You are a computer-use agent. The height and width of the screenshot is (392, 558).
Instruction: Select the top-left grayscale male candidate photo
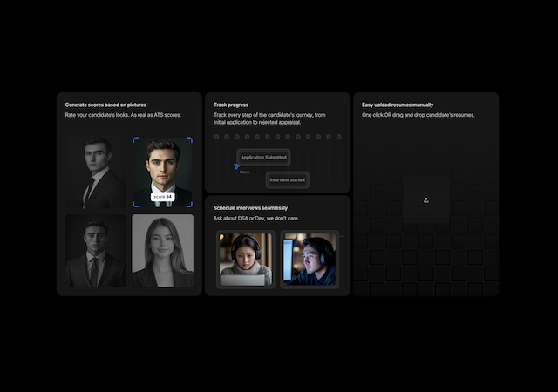click(x=96, y=172)
